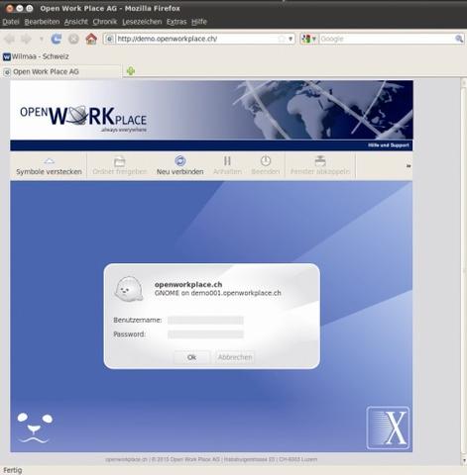Image resolution: width=467 pixels, height=475 pixels.
Task: Open the Bearbeiten menu
Action: coord(42,22)
